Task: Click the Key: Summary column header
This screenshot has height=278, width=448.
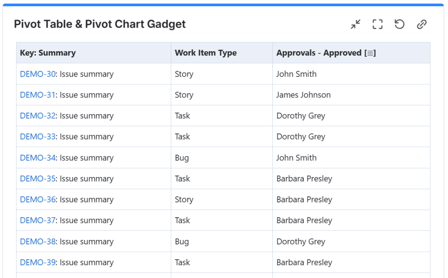Action: [x=48, y=53]
